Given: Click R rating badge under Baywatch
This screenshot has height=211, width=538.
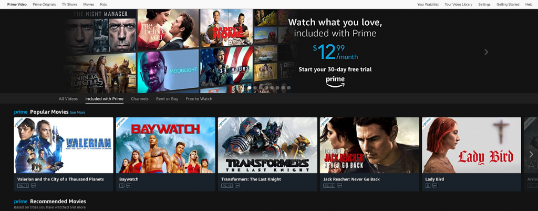Looking at the screenshot, I should [121, 186].
